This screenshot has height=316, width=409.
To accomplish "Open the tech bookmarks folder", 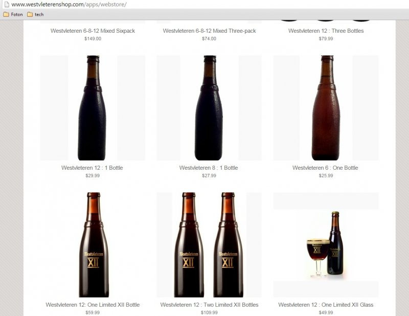I will pos(35,14).
